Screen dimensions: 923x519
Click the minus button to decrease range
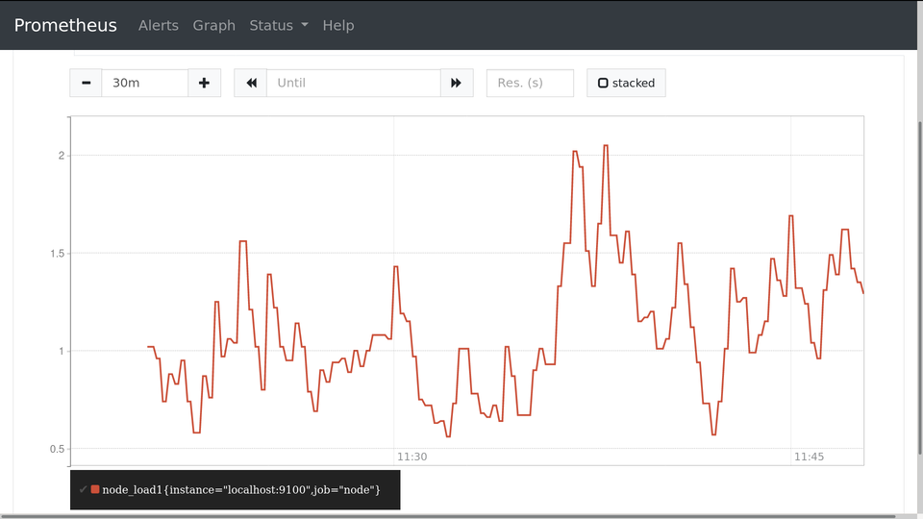pos(86,83)
